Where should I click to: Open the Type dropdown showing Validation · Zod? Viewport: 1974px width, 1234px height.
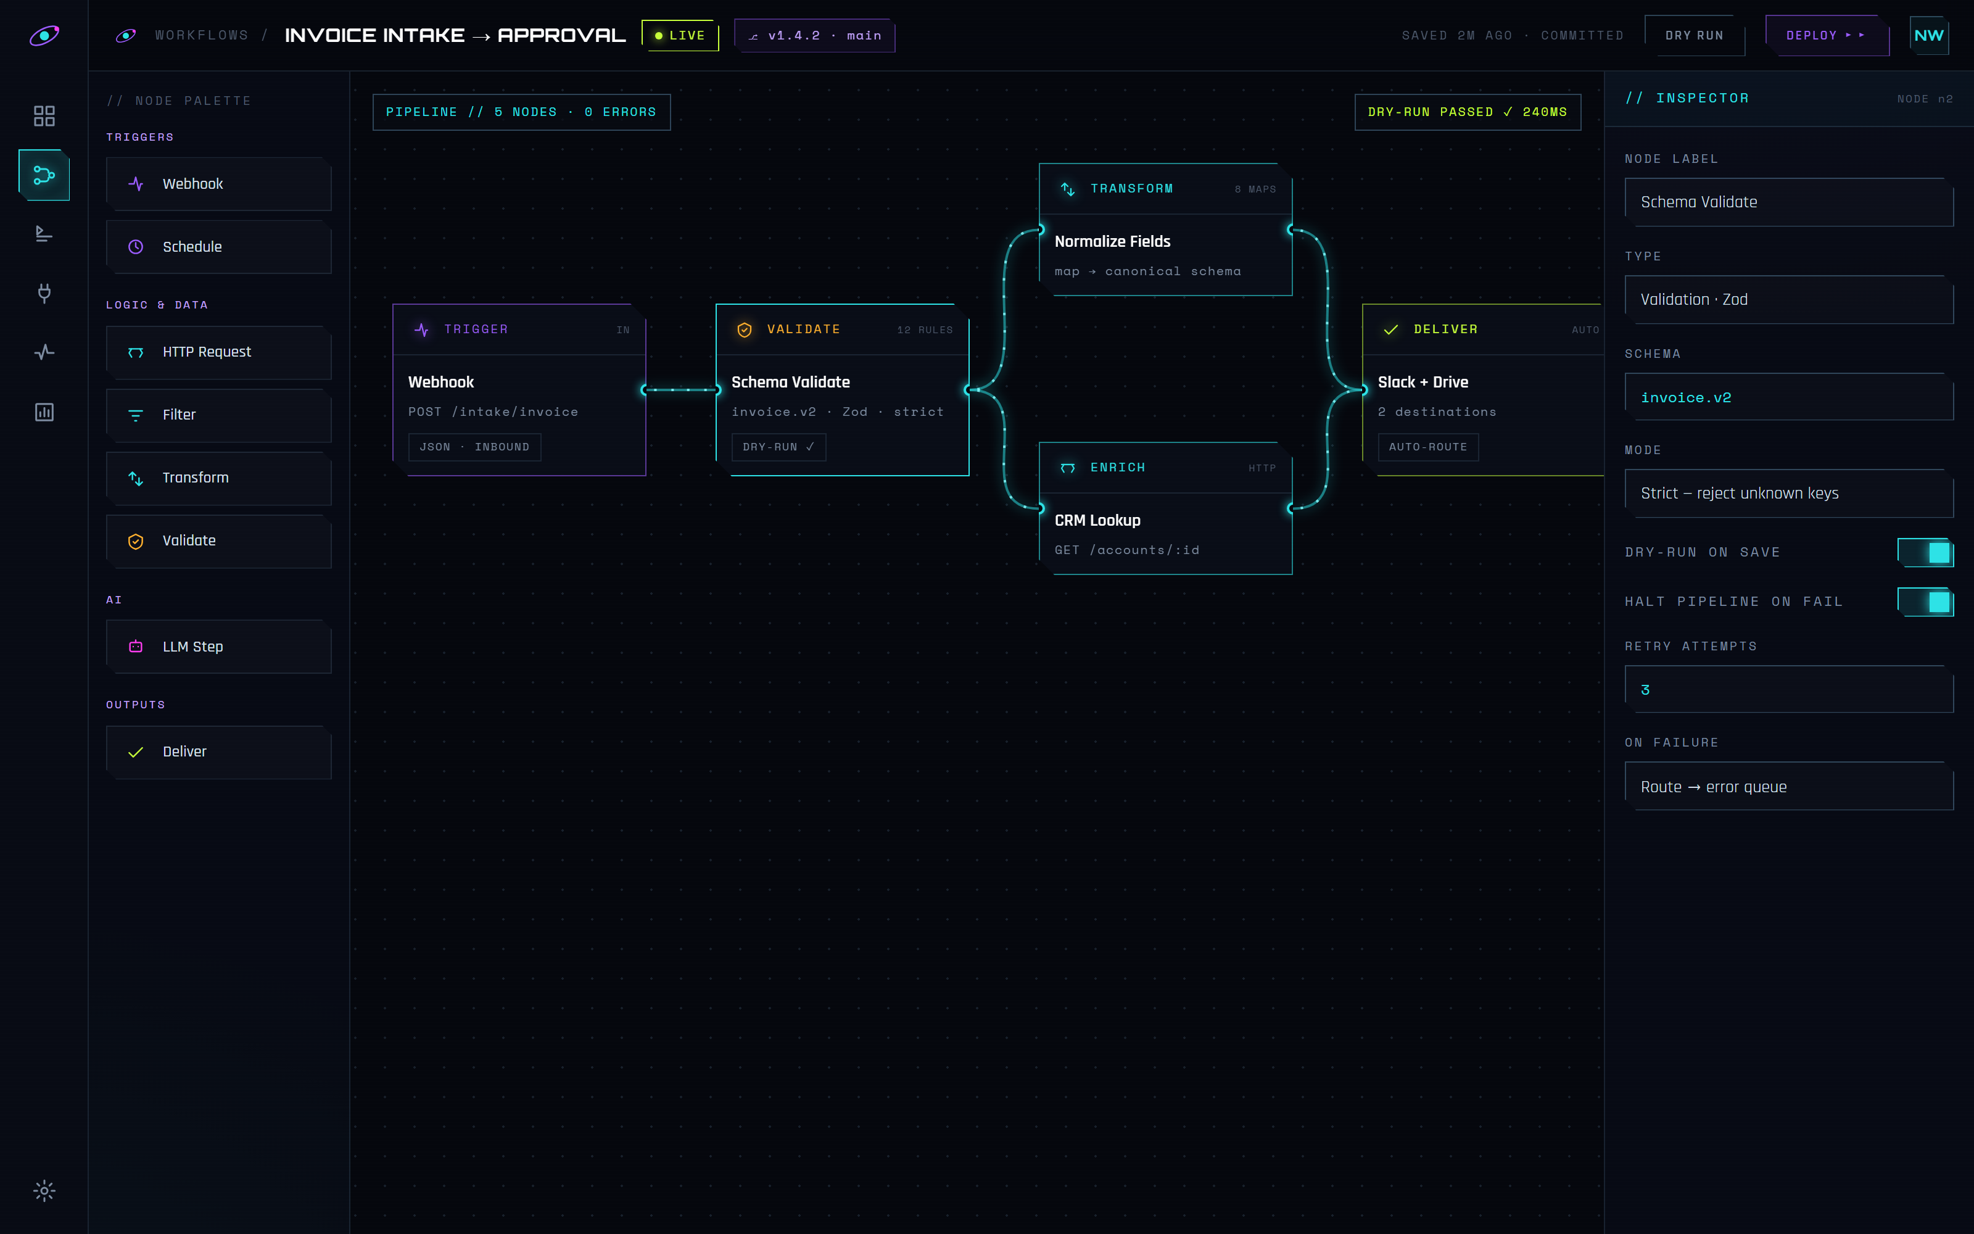coord(1788,299)
